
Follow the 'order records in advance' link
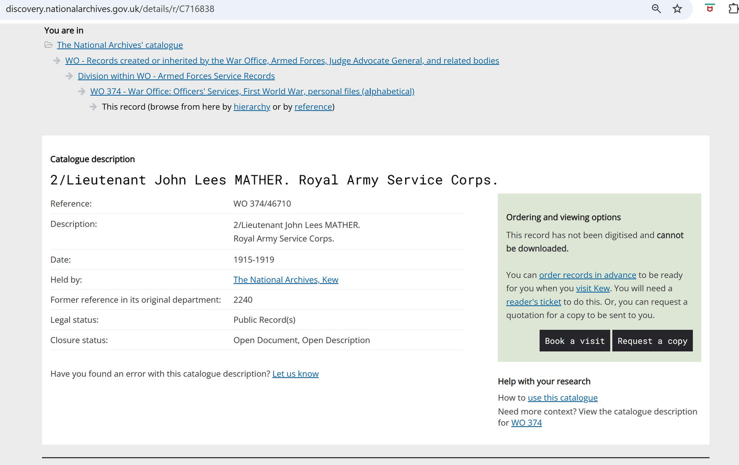click(587, 274)
